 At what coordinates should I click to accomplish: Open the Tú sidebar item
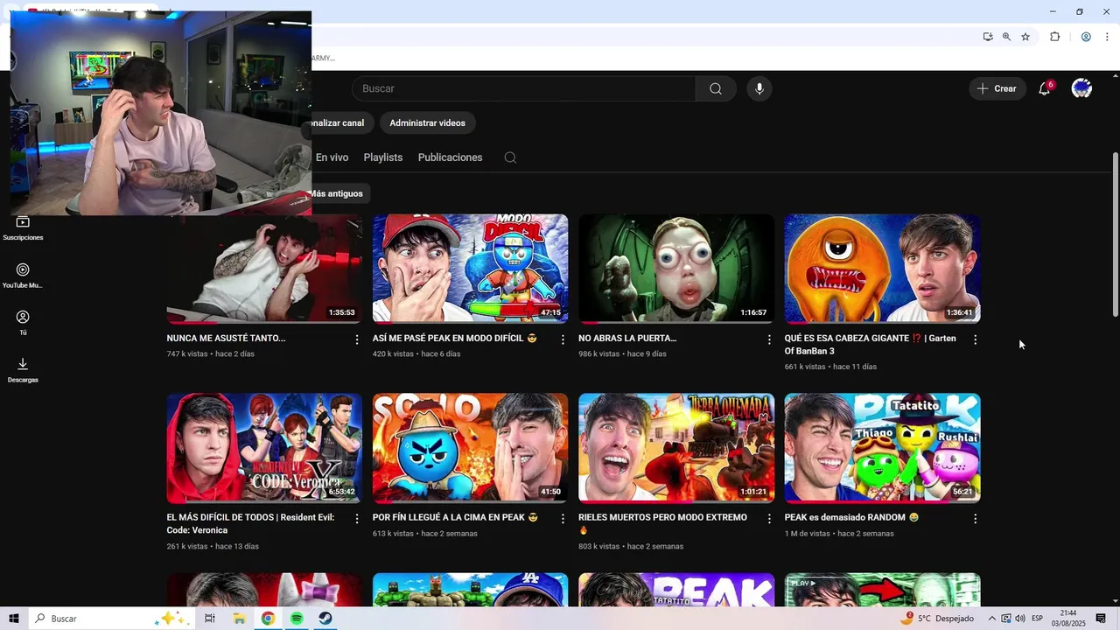[23, 323]
